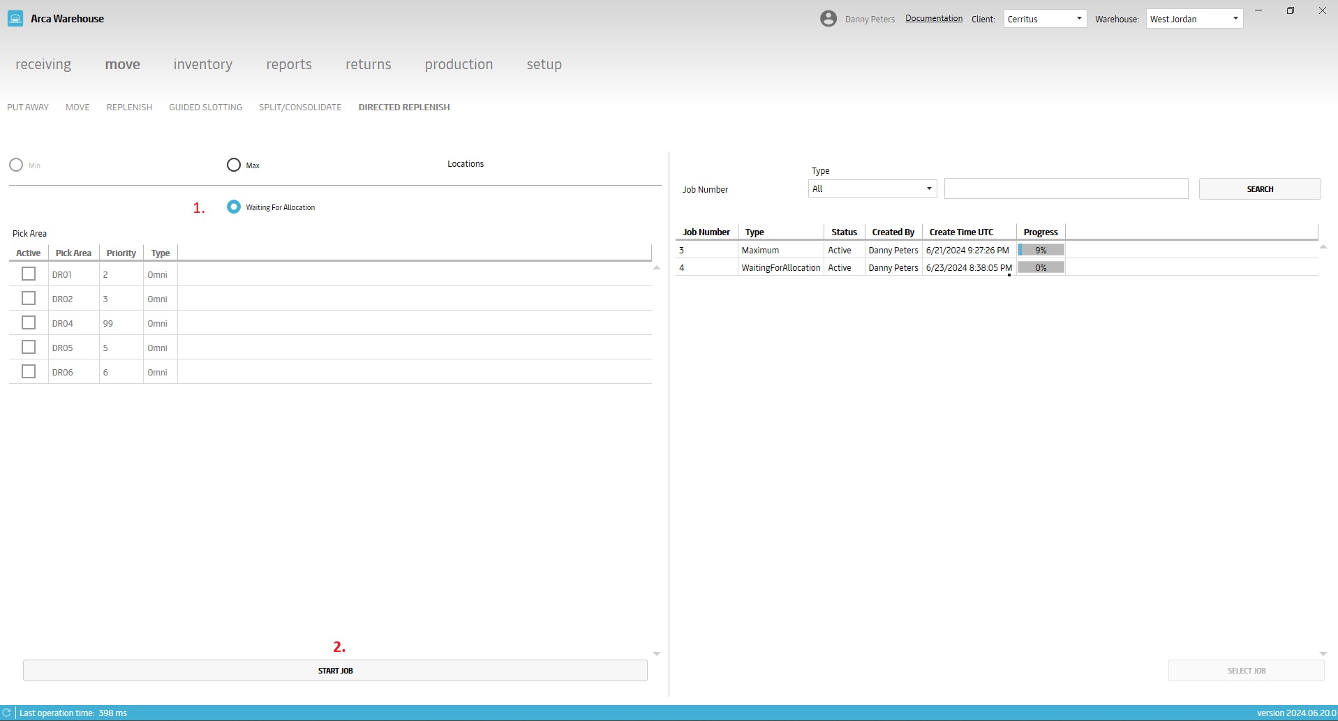
Task: Switch to MOVE sub-tab
Action: click(77, 107)
